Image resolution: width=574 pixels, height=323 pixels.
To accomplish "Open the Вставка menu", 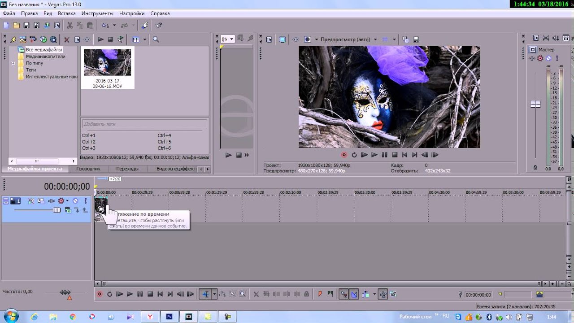I will pyautogui.click(x=67, y=13).
